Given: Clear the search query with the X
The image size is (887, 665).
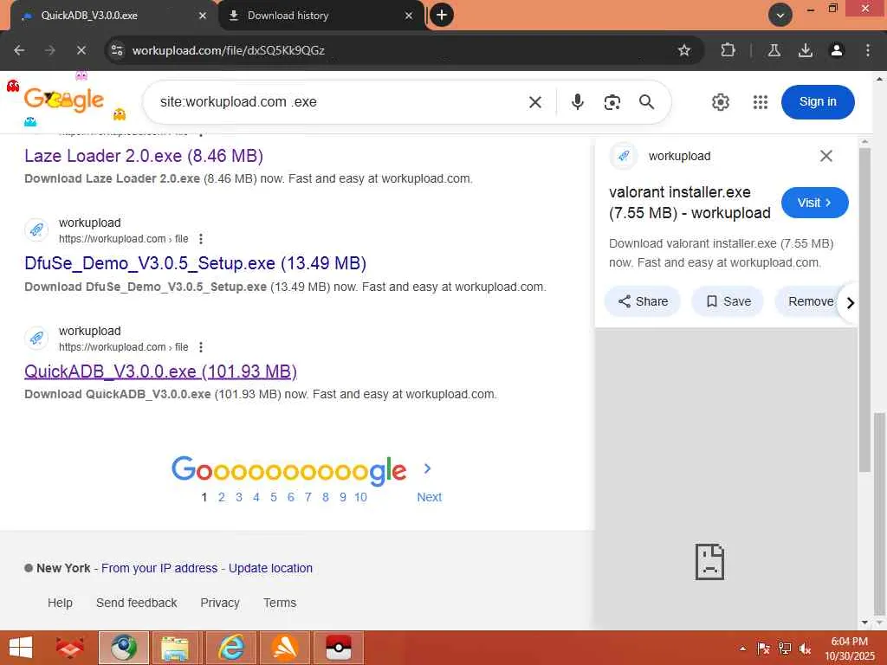Looking at the screenshot, I should 535,102.
